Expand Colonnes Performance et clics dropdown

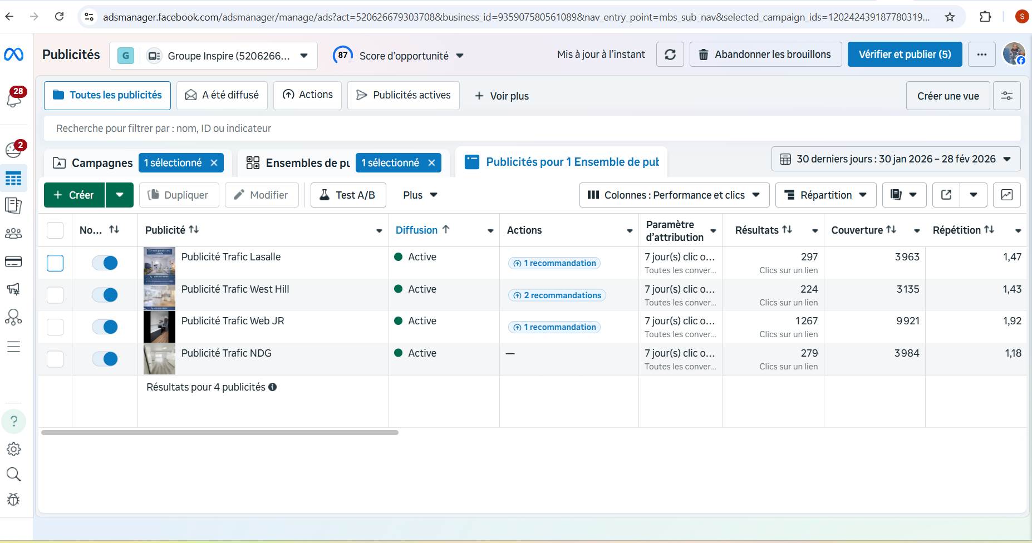point(674,195)
